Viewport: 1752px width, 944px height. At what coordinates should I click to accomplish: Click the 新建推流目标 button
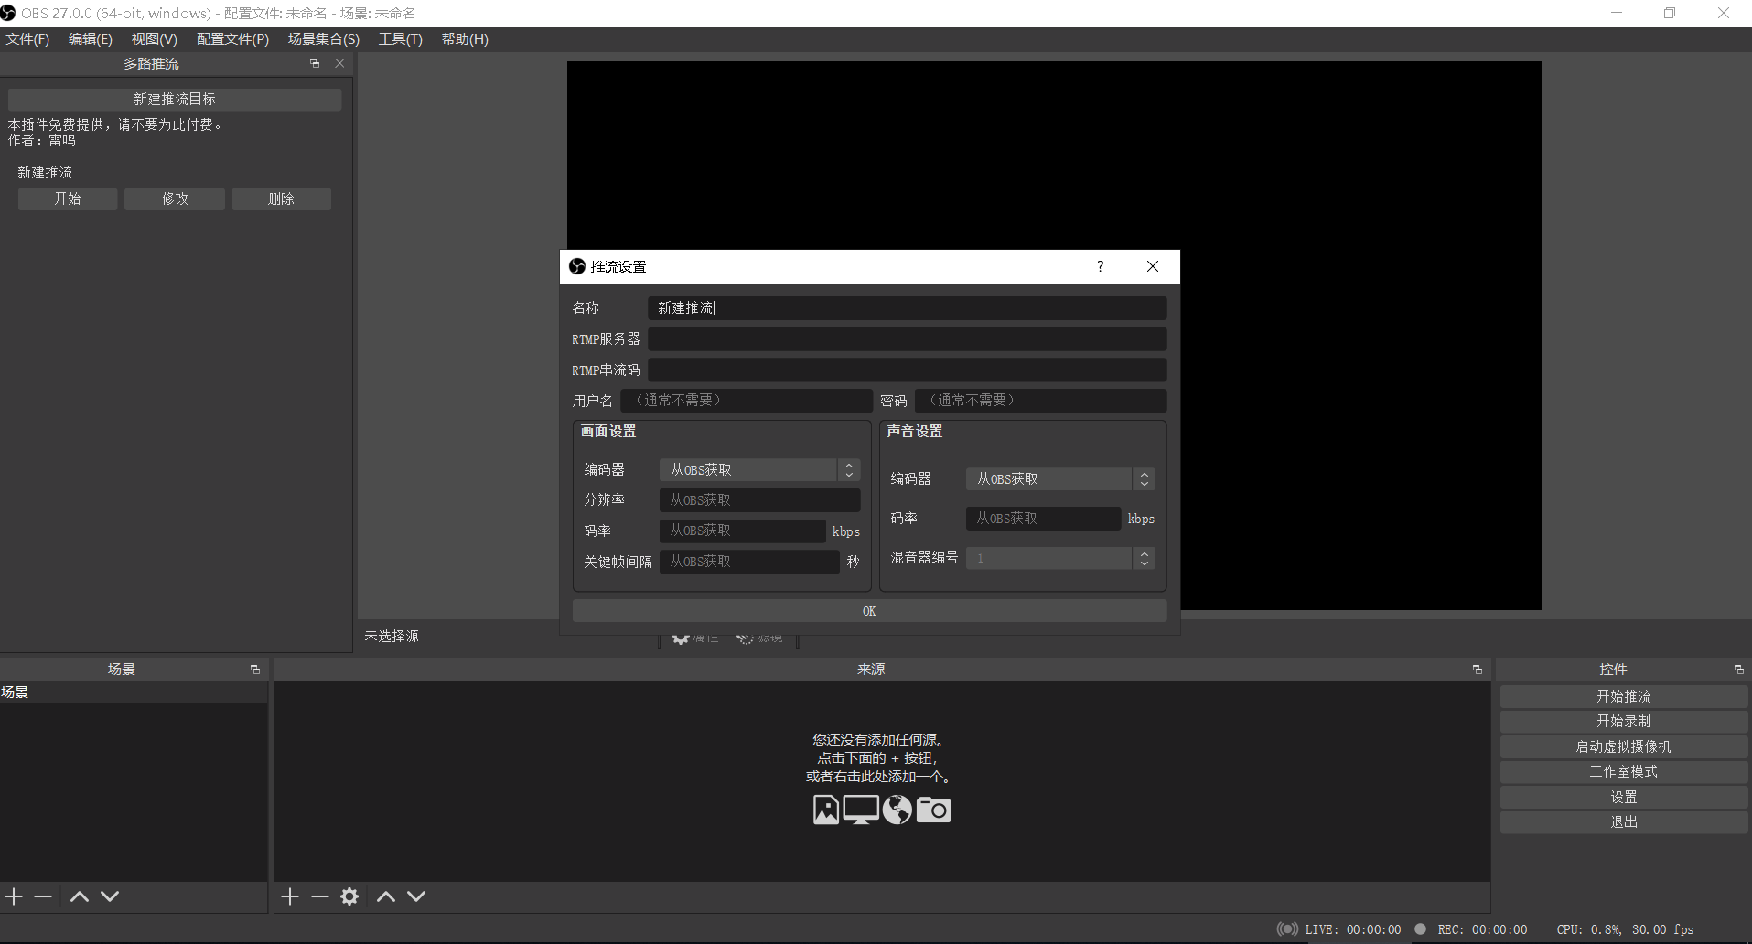pos(174,99)
